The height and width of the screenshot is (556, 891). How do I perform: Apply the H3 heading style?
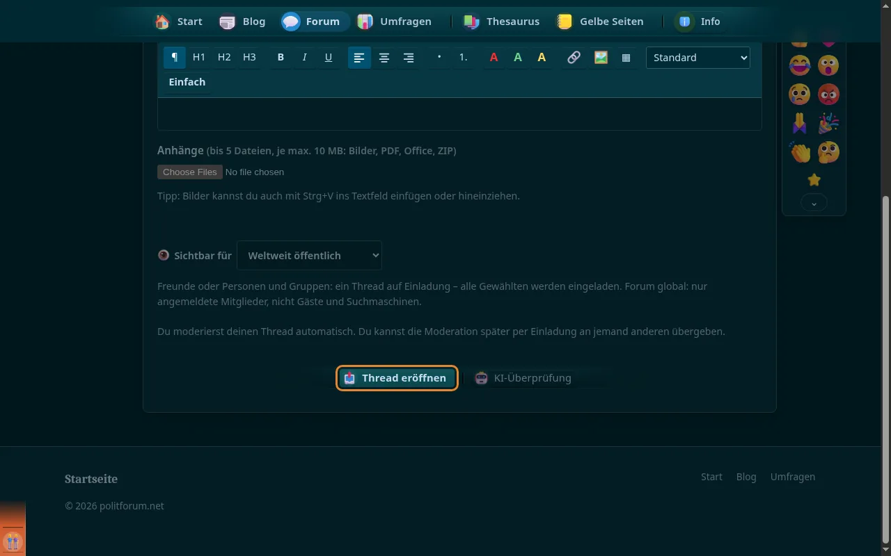pyautogui.click(x=249, y=58)
